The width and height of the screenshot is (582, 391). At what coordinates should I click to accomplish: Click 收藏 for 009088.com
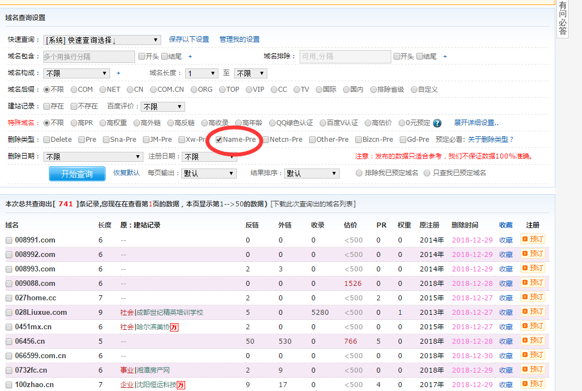pos(505,284)
